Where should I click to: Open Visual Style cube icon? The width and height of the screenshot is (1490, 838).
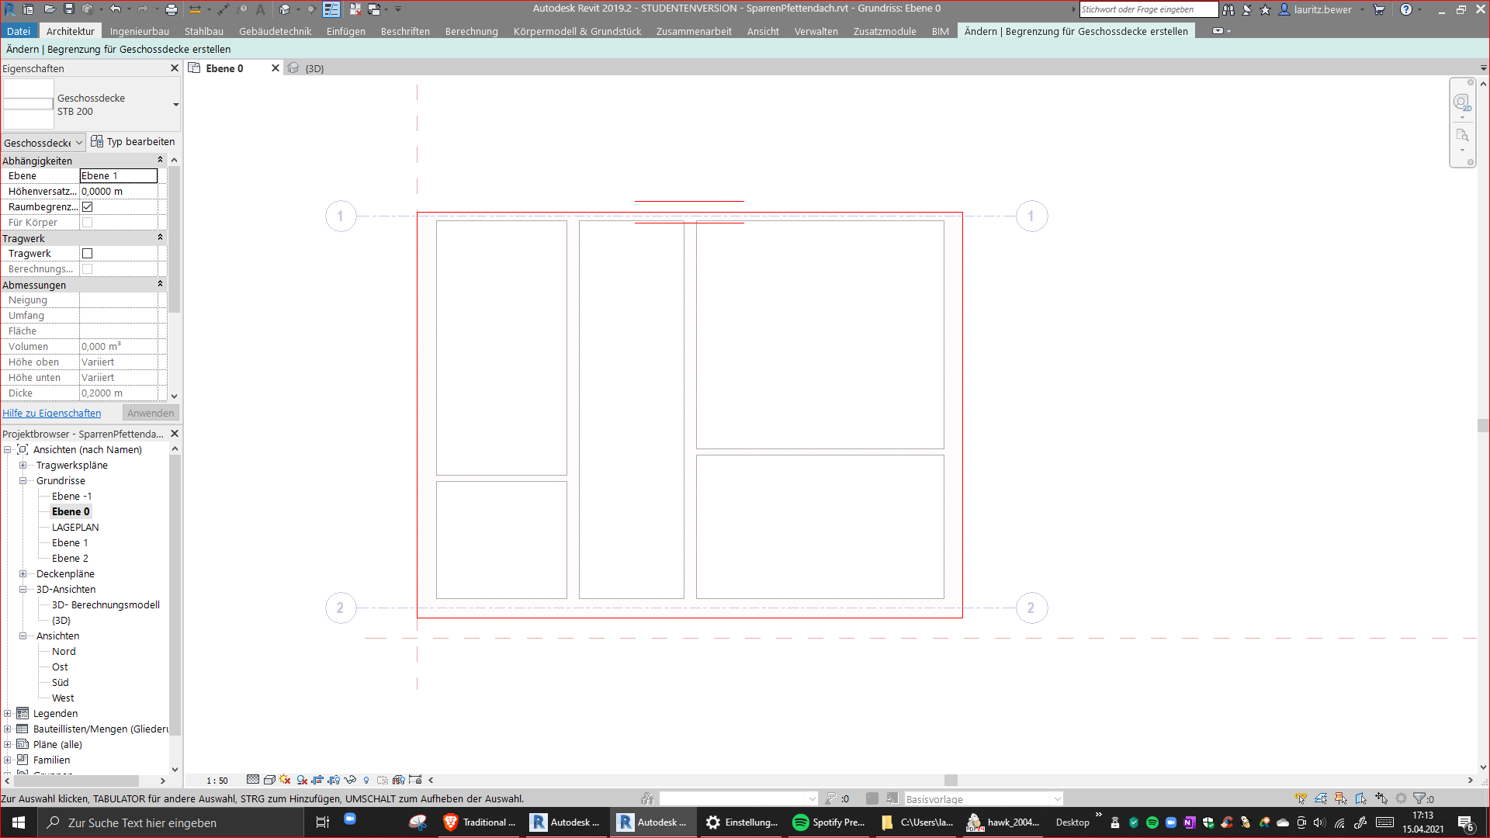point(269,780)
